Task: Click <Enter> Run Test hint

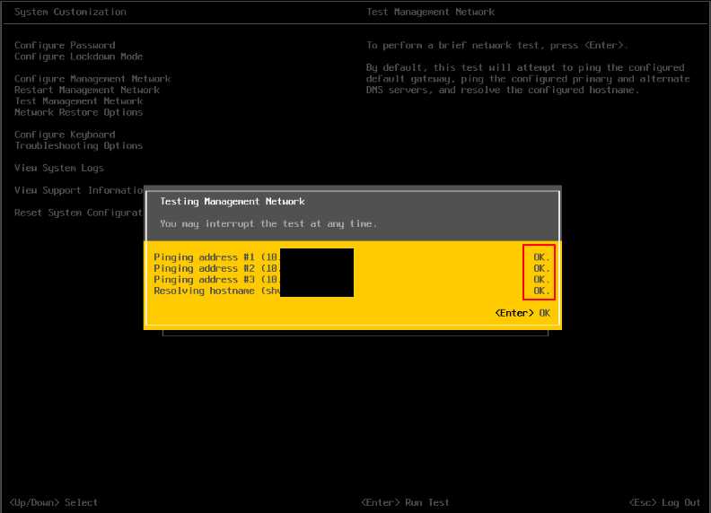Action: pos(405,502)
